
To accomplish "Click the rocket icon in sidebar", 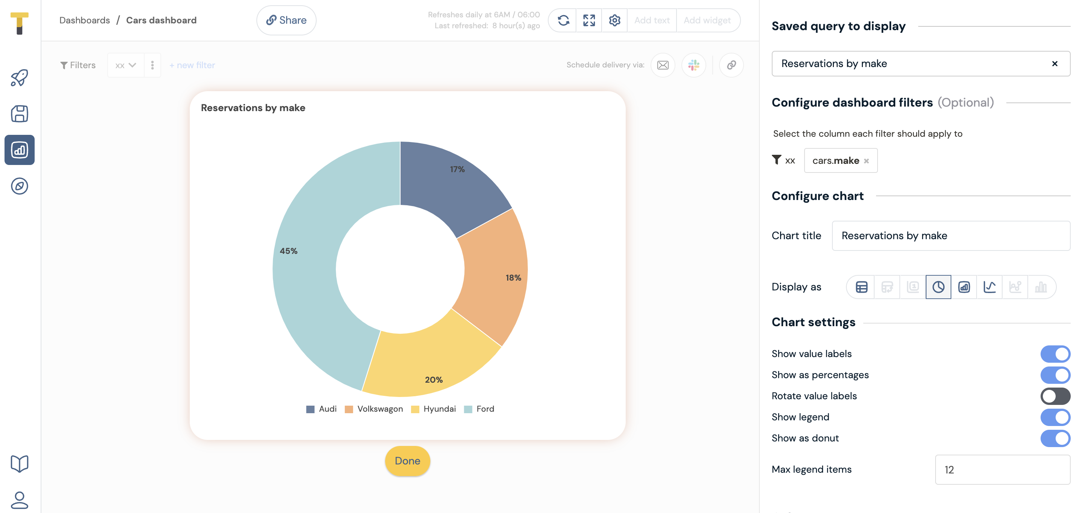I will tap(19, 78).
